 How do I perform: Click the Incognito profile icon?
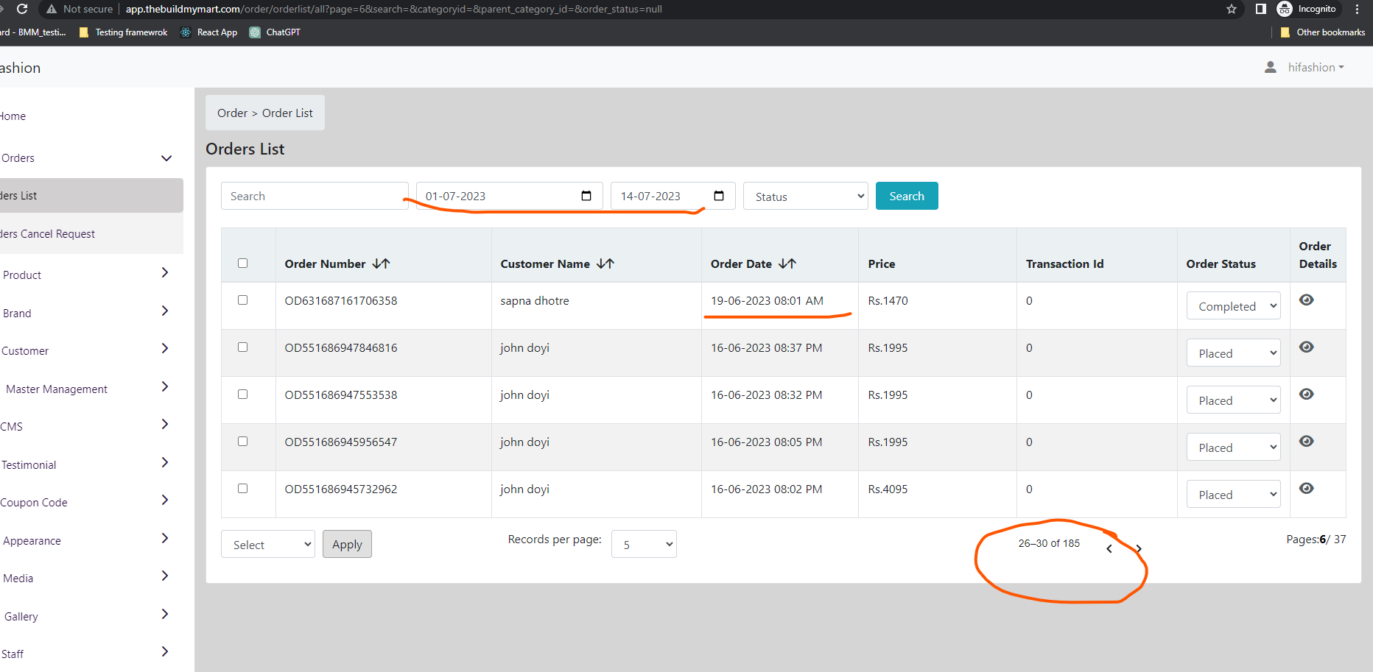(x=1285, y=9)
